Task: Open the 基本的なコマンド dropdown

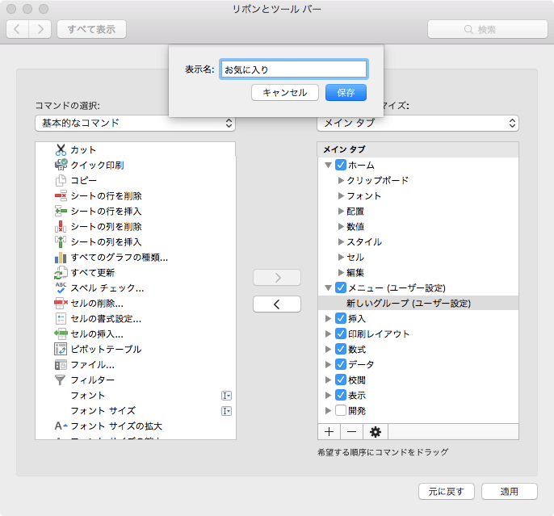Action: pyautogui.click(x=135, y=124)
